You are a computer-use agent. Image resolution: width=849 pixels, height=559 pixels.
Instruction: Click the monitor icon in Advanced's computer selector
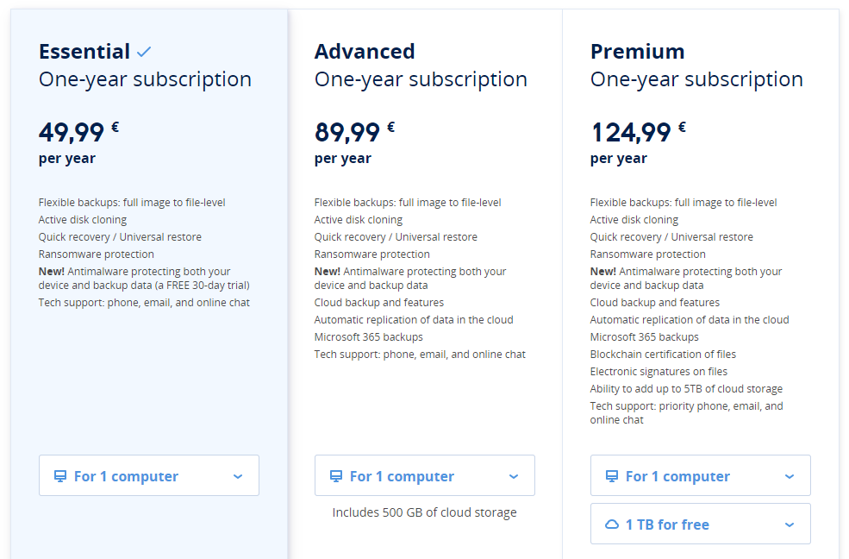click(x=336, y=476)
